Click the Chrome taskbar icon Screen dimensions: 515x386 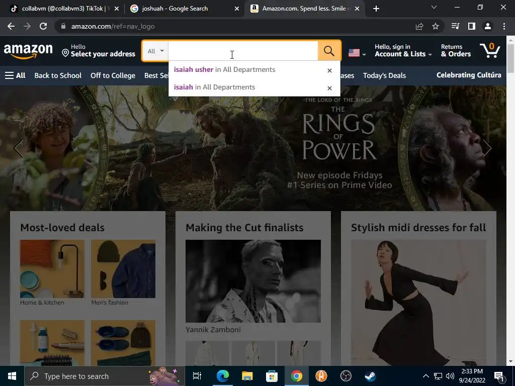pyautogui.click(x=296, y=376)
